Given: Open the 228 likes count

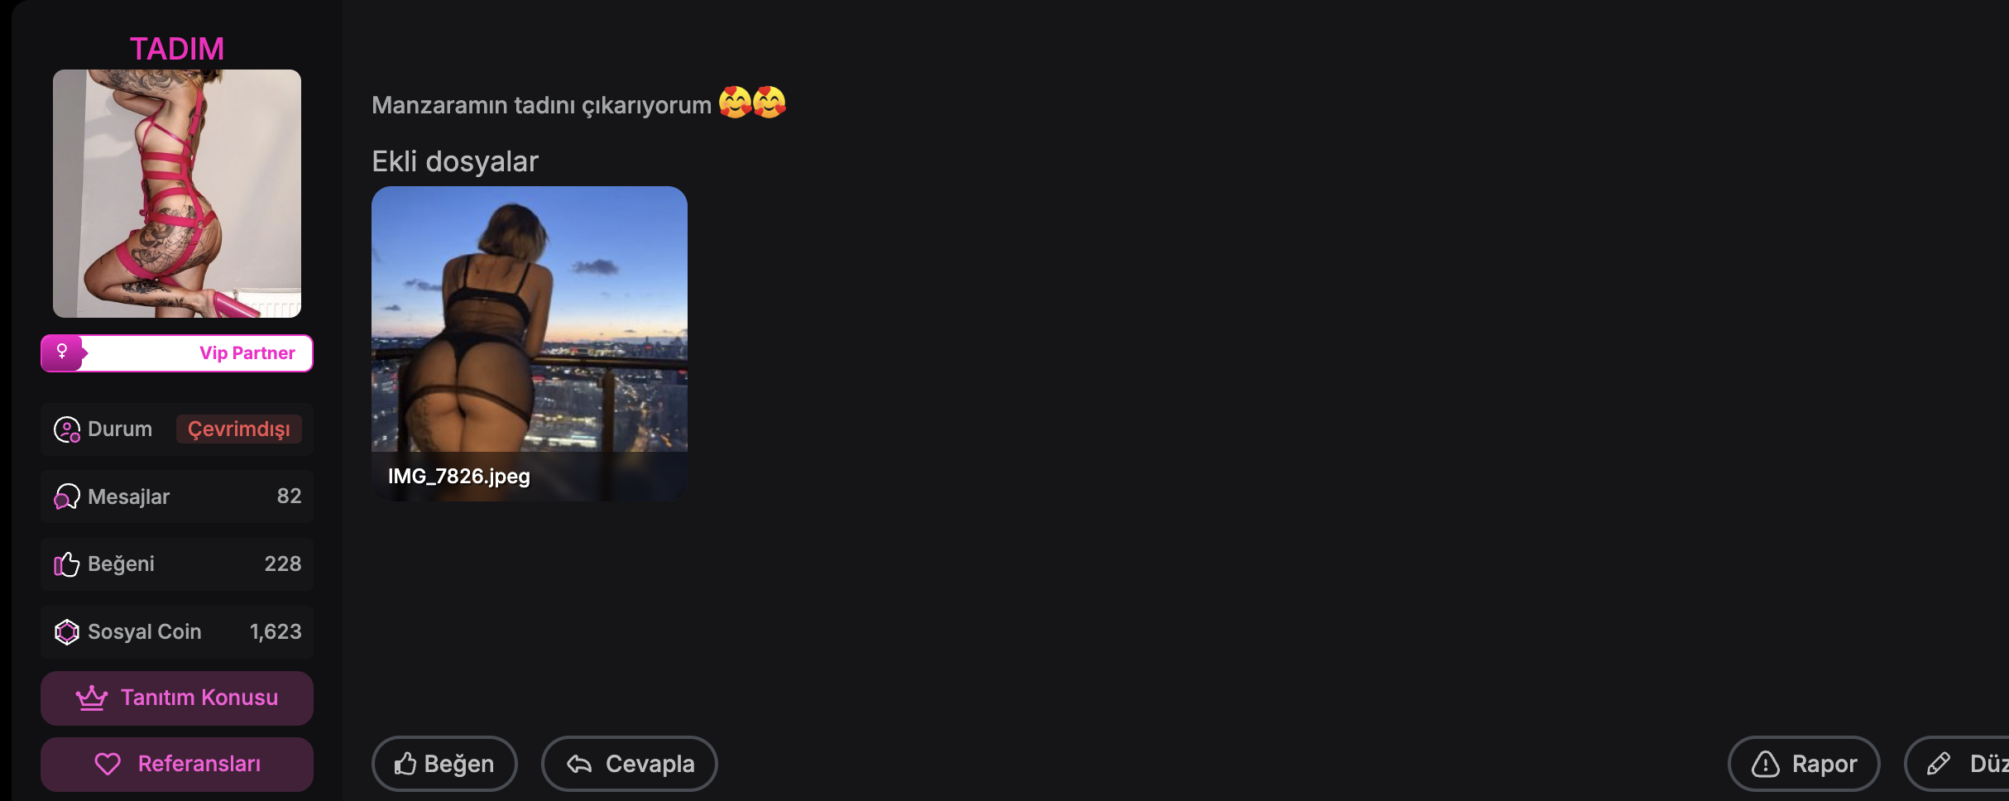Looking at the screenshot, I should [283, 564].
